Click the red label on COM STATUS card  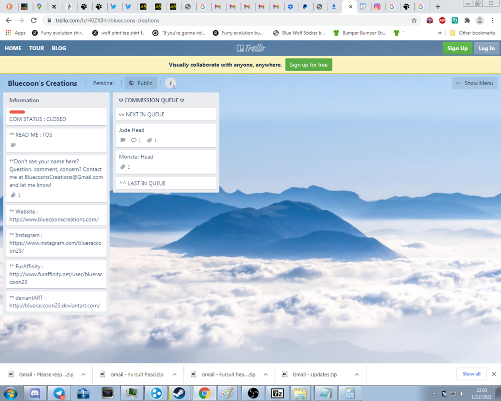coord(17,112)
